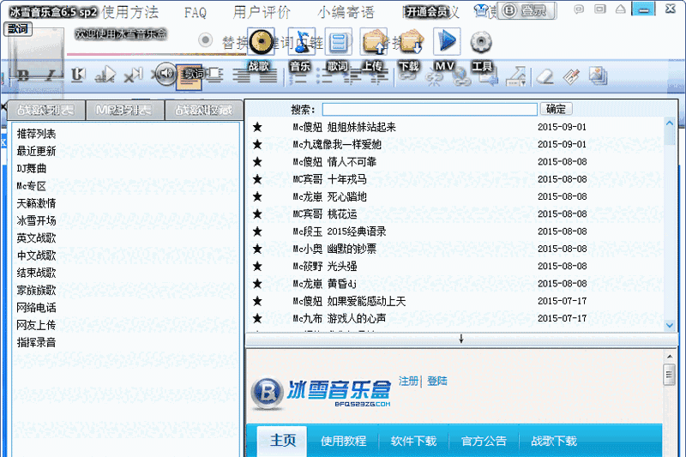
Task: Star the Mc小奥 幽默的钞票 song
Action: pyautogui.click(x=257, y=249)
